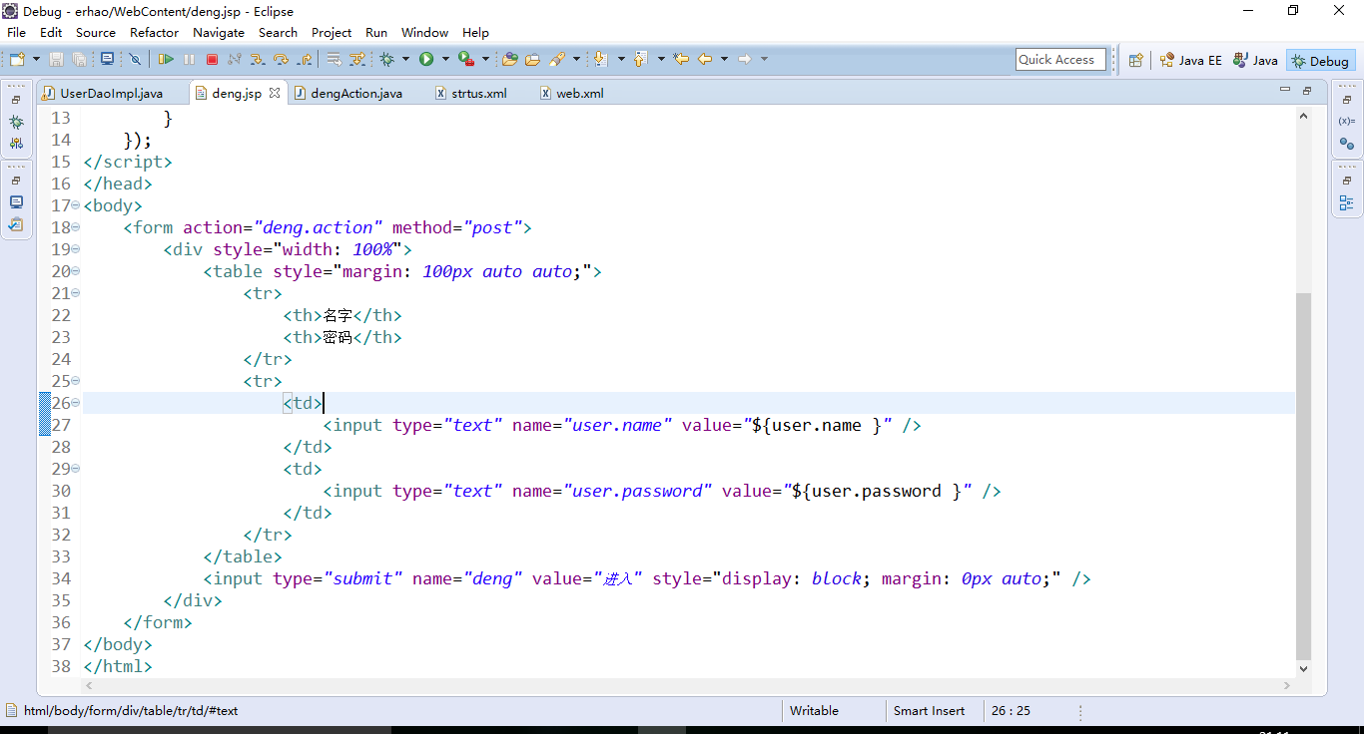
Task: Open the Back history dropdown arrow
Action: click(724, 59)
